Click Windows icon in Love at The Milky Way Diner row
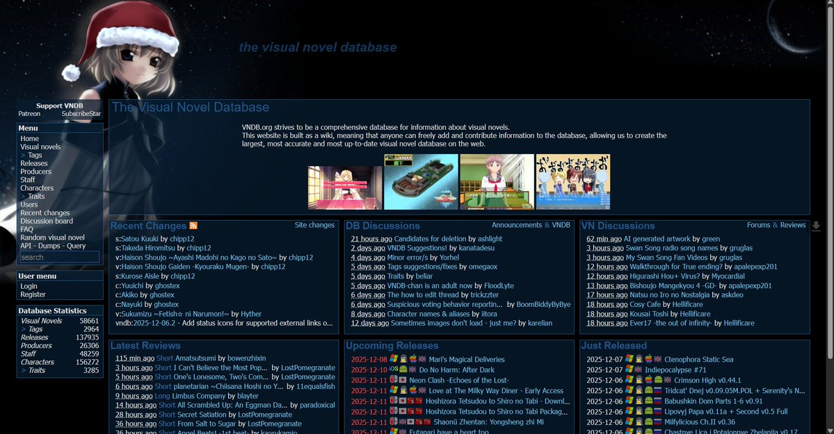 (394, 390)
